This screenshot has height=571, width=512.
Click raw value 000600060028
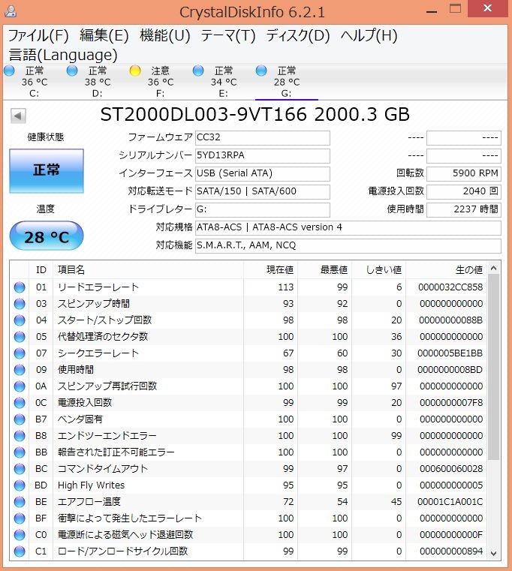click(451, 469)
